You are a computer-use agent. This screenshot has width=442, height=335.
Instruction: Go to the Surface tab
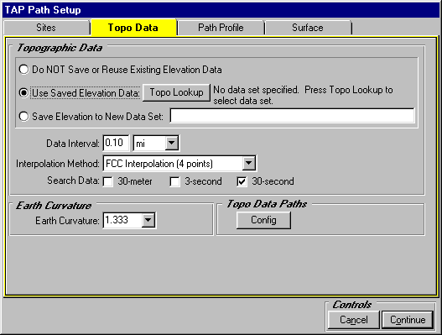coord(308,28)
